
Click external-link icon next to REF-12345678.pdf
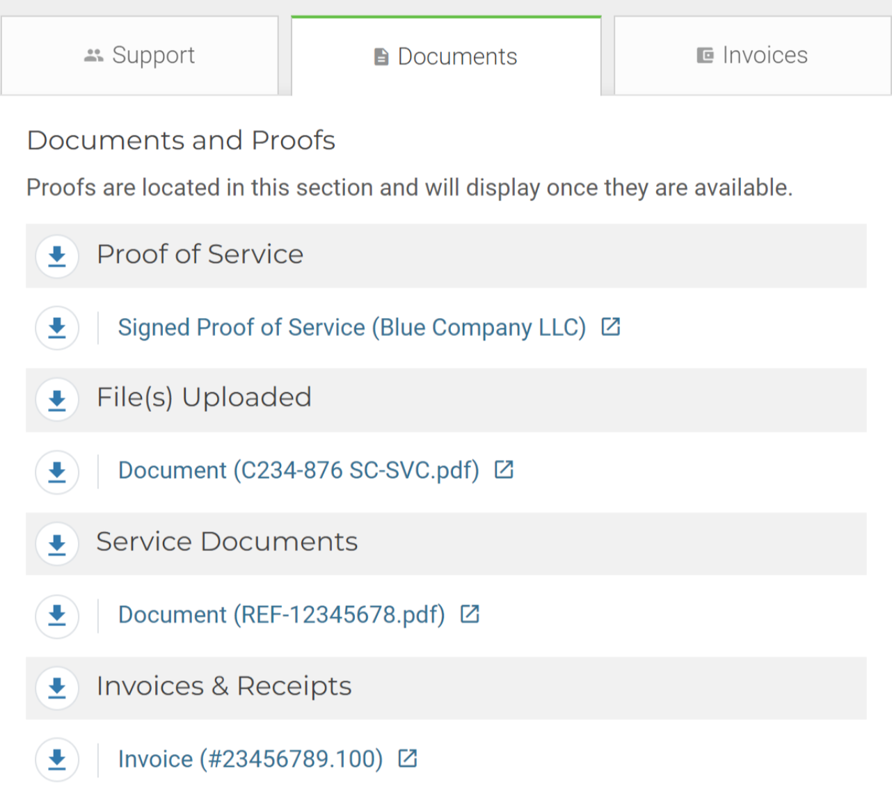(470, 614)
